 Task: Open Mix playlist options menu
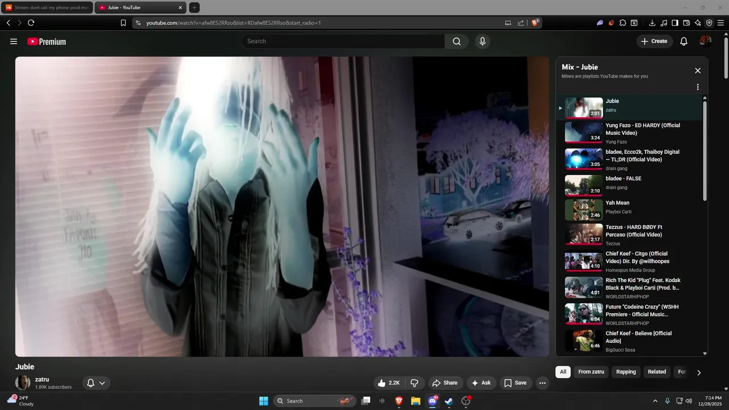698,87
